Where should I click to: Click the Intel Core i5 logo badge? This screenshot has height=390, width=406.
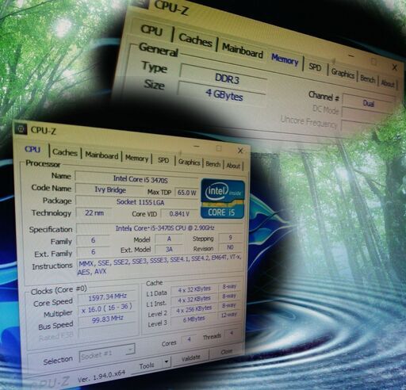pos(223,199)
